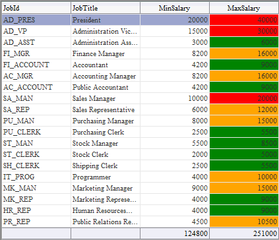Select the ST_MAN job id cell
The height and width of the screenshot is (240, 279).
pos(36,143)
